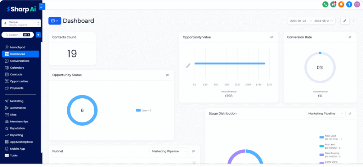This screenshot has width=363, height=167.
Task: Open the megaphone announcements icon
Action: [x=333, y=5]
